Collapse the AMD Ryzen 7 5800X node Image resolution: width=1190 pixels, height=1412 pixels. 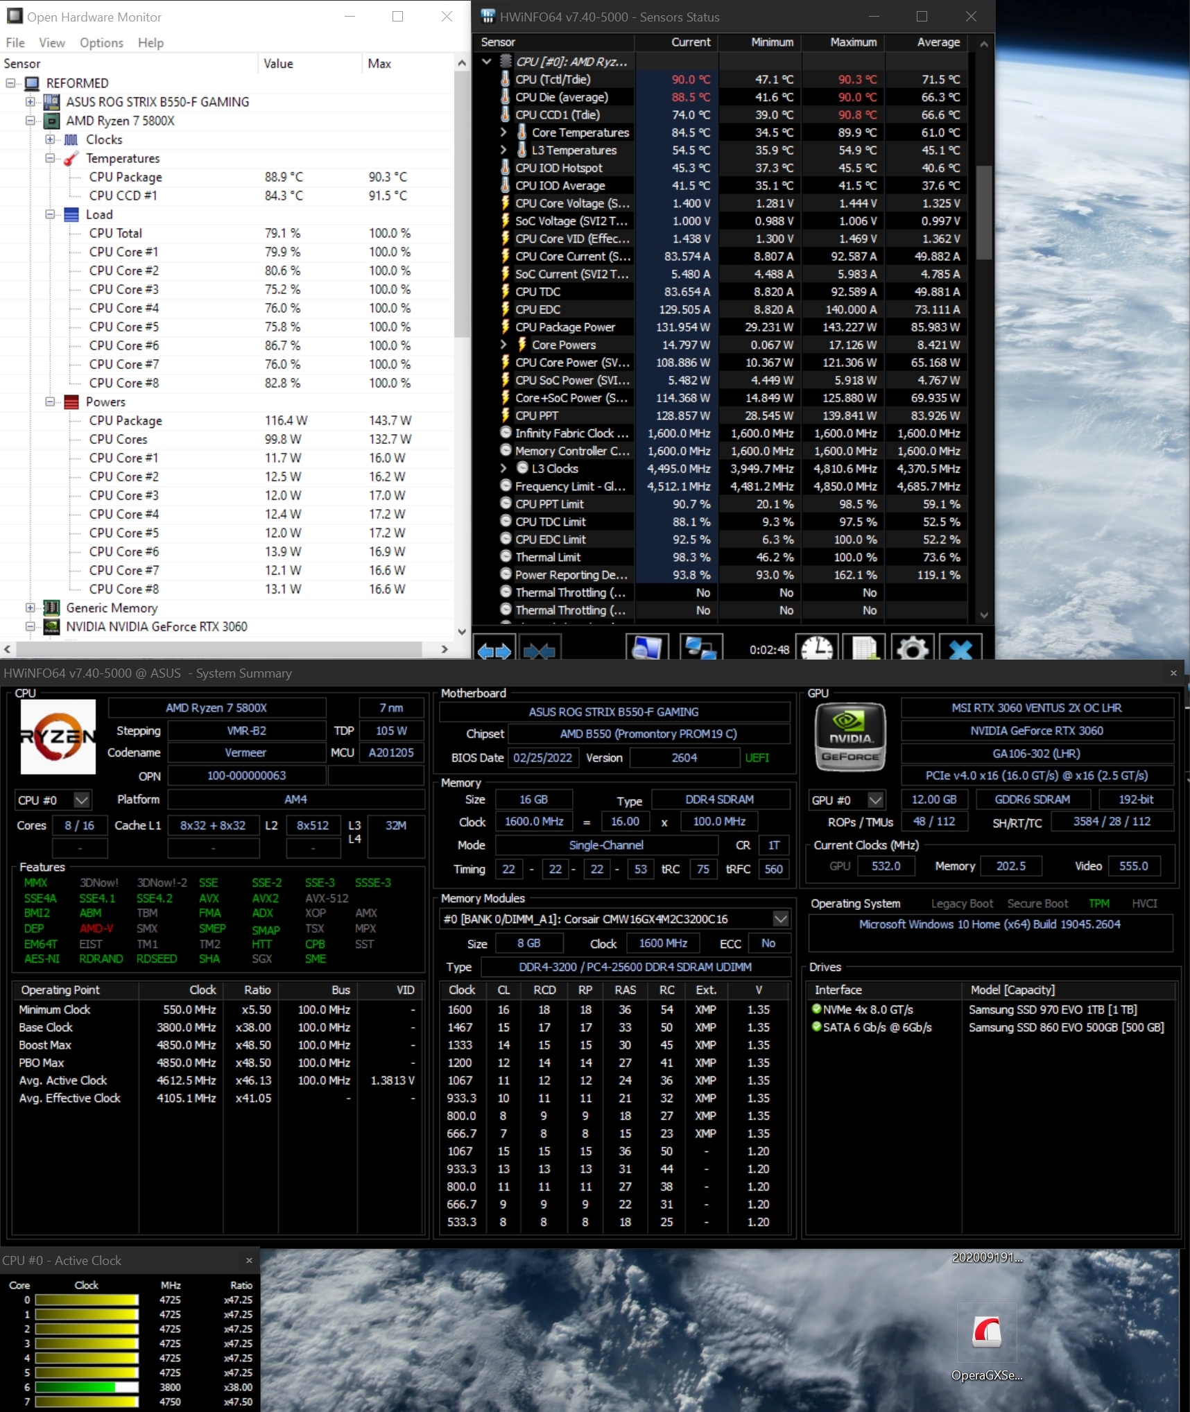pyautogui.click(x=30, y=121)
